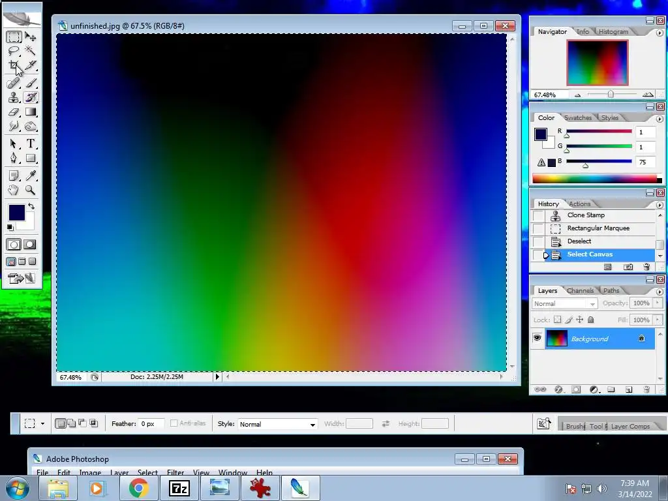Open the History panel options menu
The image size is (668, 501).
point(660,205)
